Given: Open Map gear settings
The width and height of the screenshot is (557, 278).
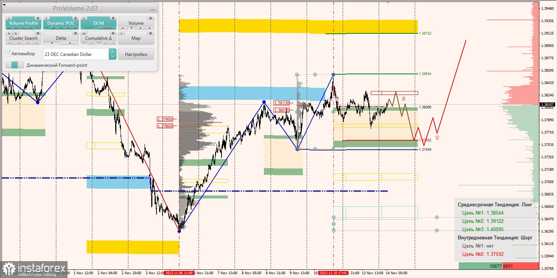Looking at the screenshot, I should [151, 33].
